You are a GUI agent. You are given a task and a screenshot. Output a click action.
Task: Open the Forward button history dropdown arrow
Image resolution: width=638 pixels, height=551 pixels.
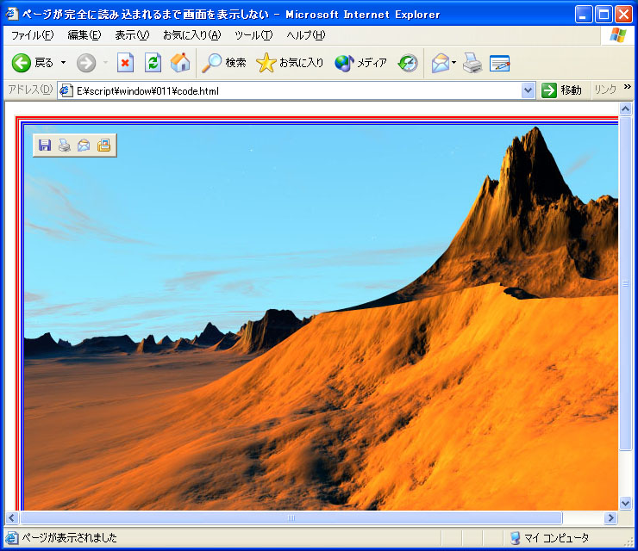pyautogui.click(x=106, y=63)
